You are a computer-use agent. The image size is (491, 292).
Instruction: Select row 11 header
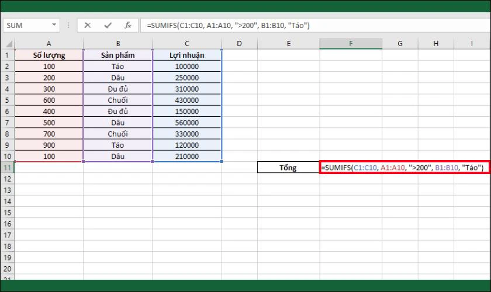click(x=7, y=168)
